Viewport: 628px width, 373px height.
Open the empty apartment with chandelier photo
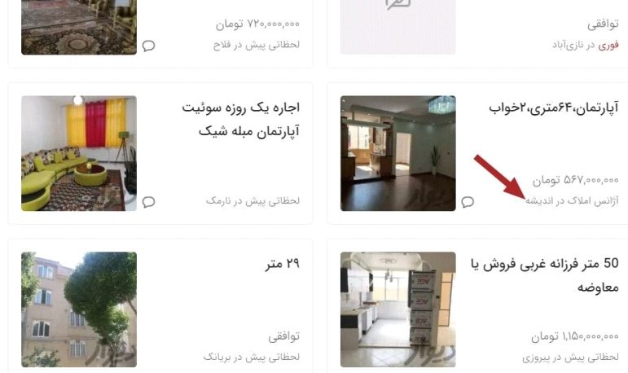click(397, 153)
